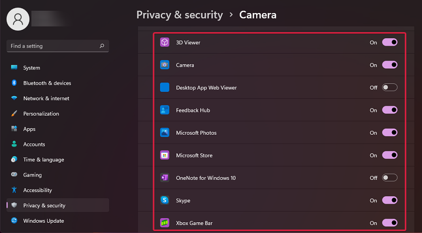Click the 3D Viewer app icon
Viewport: 422px width, 233px height.
click(x=165, y=42)
